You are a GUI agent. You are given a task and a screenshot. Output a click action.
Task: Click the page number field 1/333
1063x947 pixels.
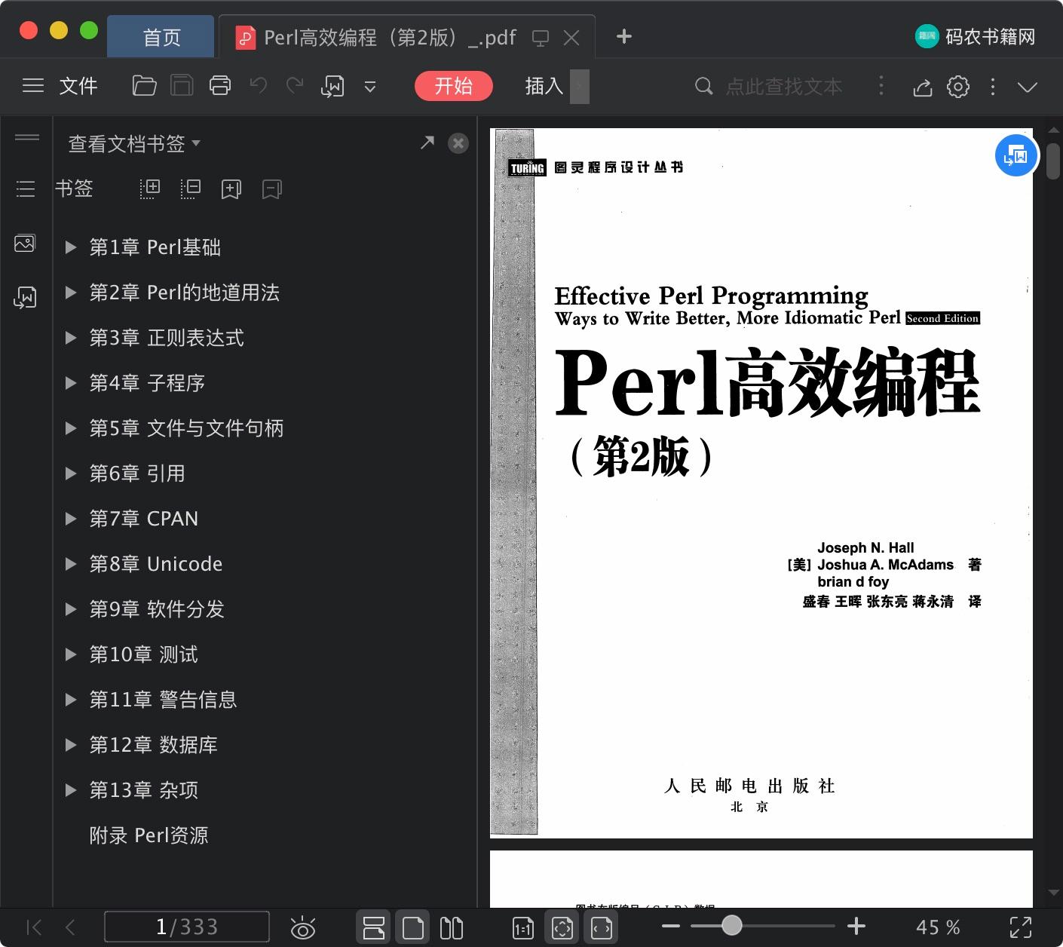pos(187,927)
